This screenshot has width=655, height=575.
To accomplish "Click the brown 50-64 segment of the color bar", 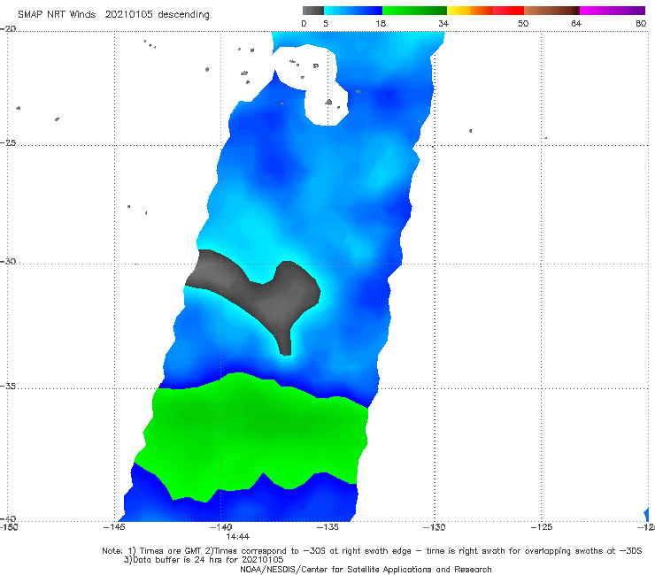I will pos(551,11).
